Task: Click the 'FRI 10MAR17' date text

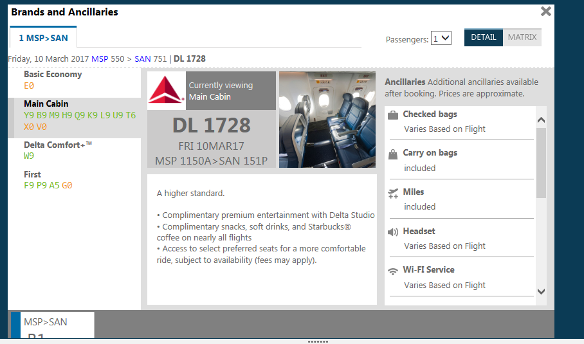Action: tap(211, 146)
